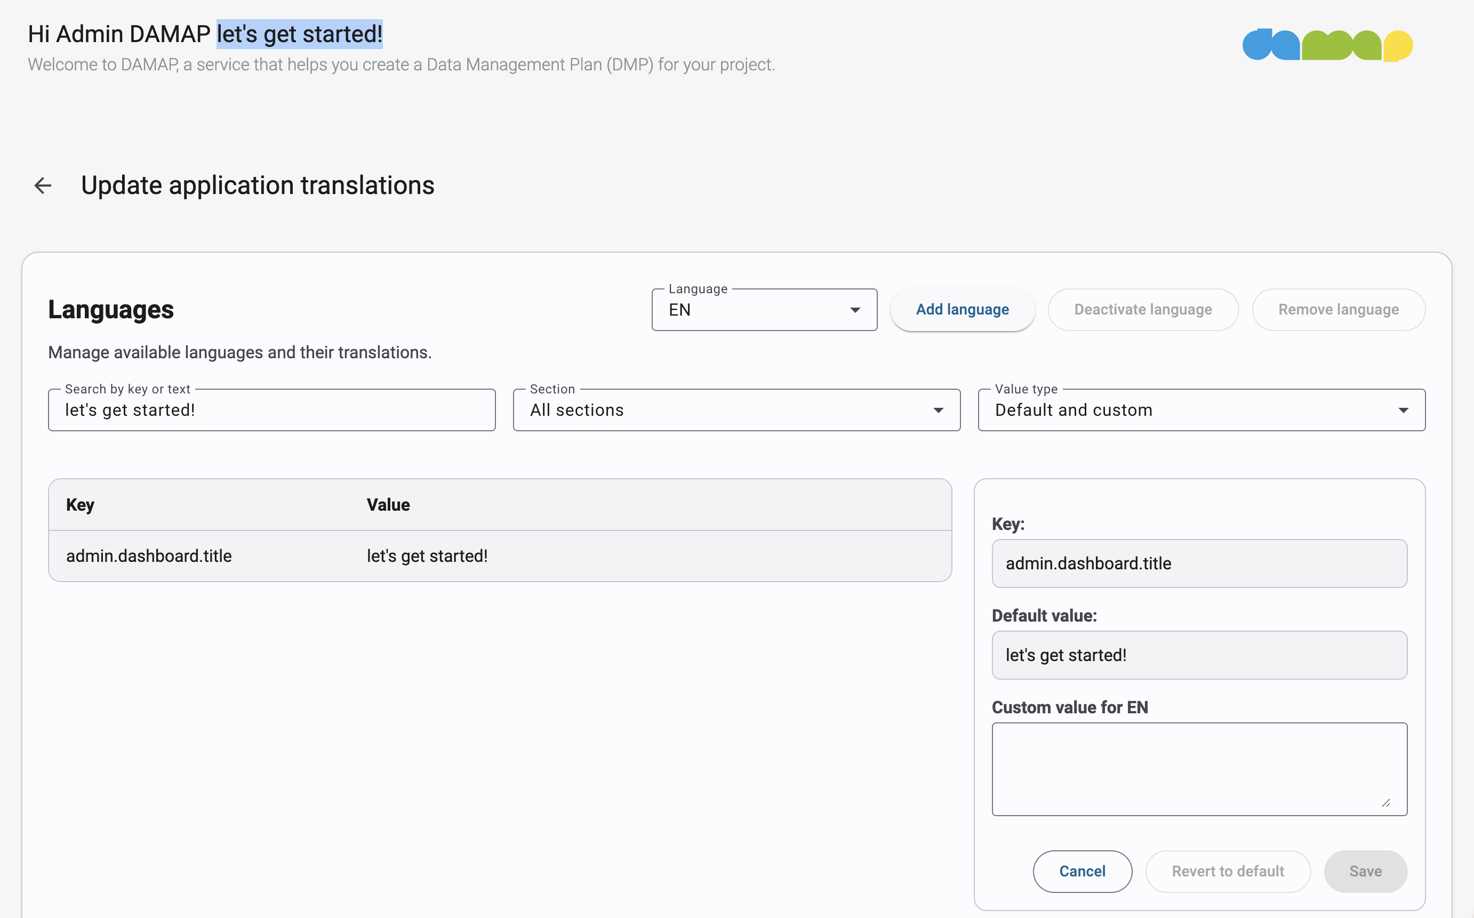Click the Add language button
The height and width of the screenshot is (918, 1474).
click(x=962, y=310)
